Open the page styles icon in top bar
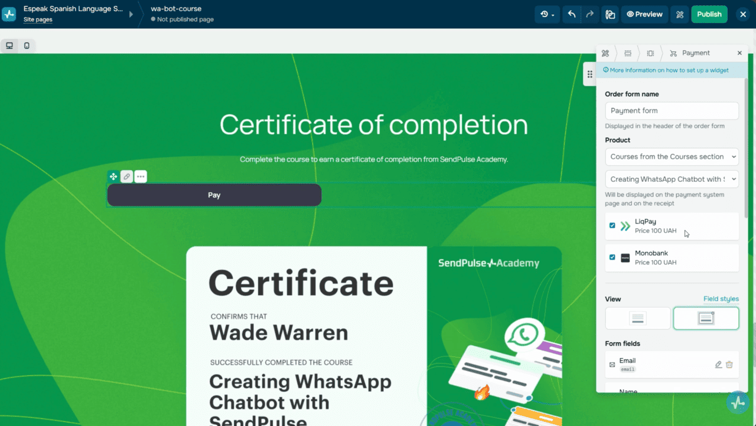The height and width of the screenshot is (426, 756). click(610, 14)
